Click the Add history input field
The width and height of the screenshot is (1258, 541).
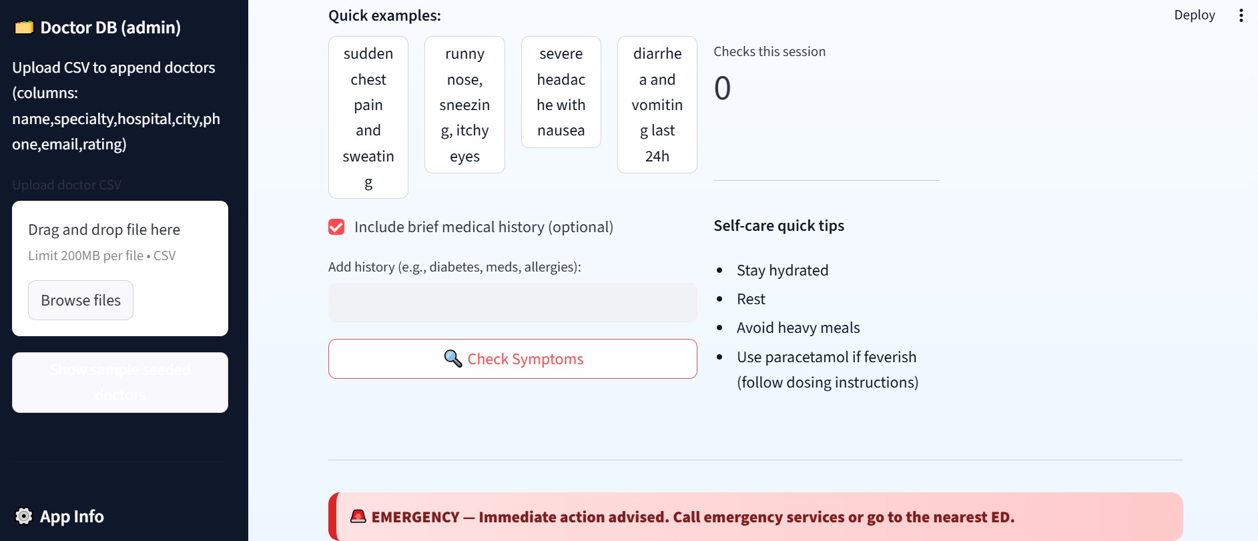click(512, 302)
